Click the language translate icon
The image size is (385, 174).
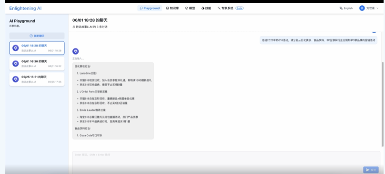(341, 9)
